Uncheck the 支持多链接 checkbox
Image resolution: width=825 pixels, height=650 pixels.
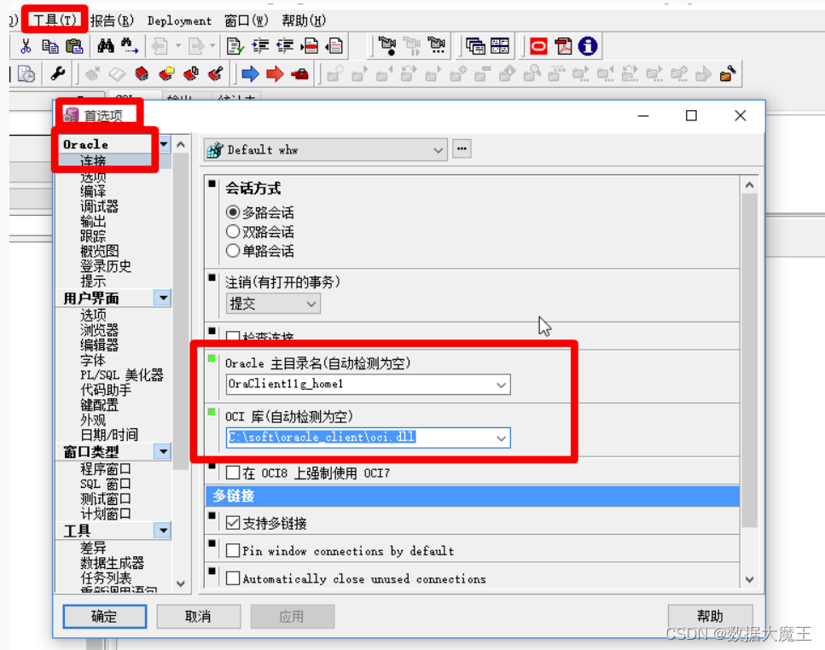coord(233,523)
